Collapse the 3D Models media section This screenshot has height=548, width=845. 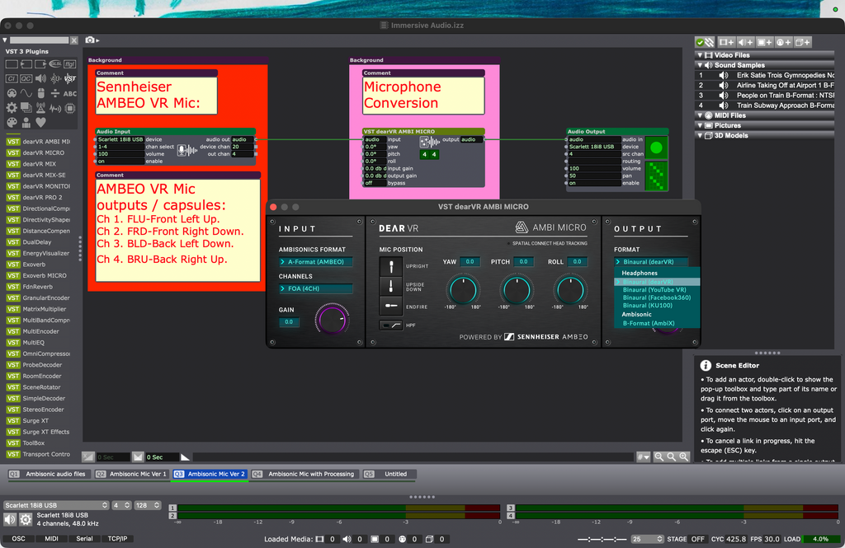[x=700, y=136]
